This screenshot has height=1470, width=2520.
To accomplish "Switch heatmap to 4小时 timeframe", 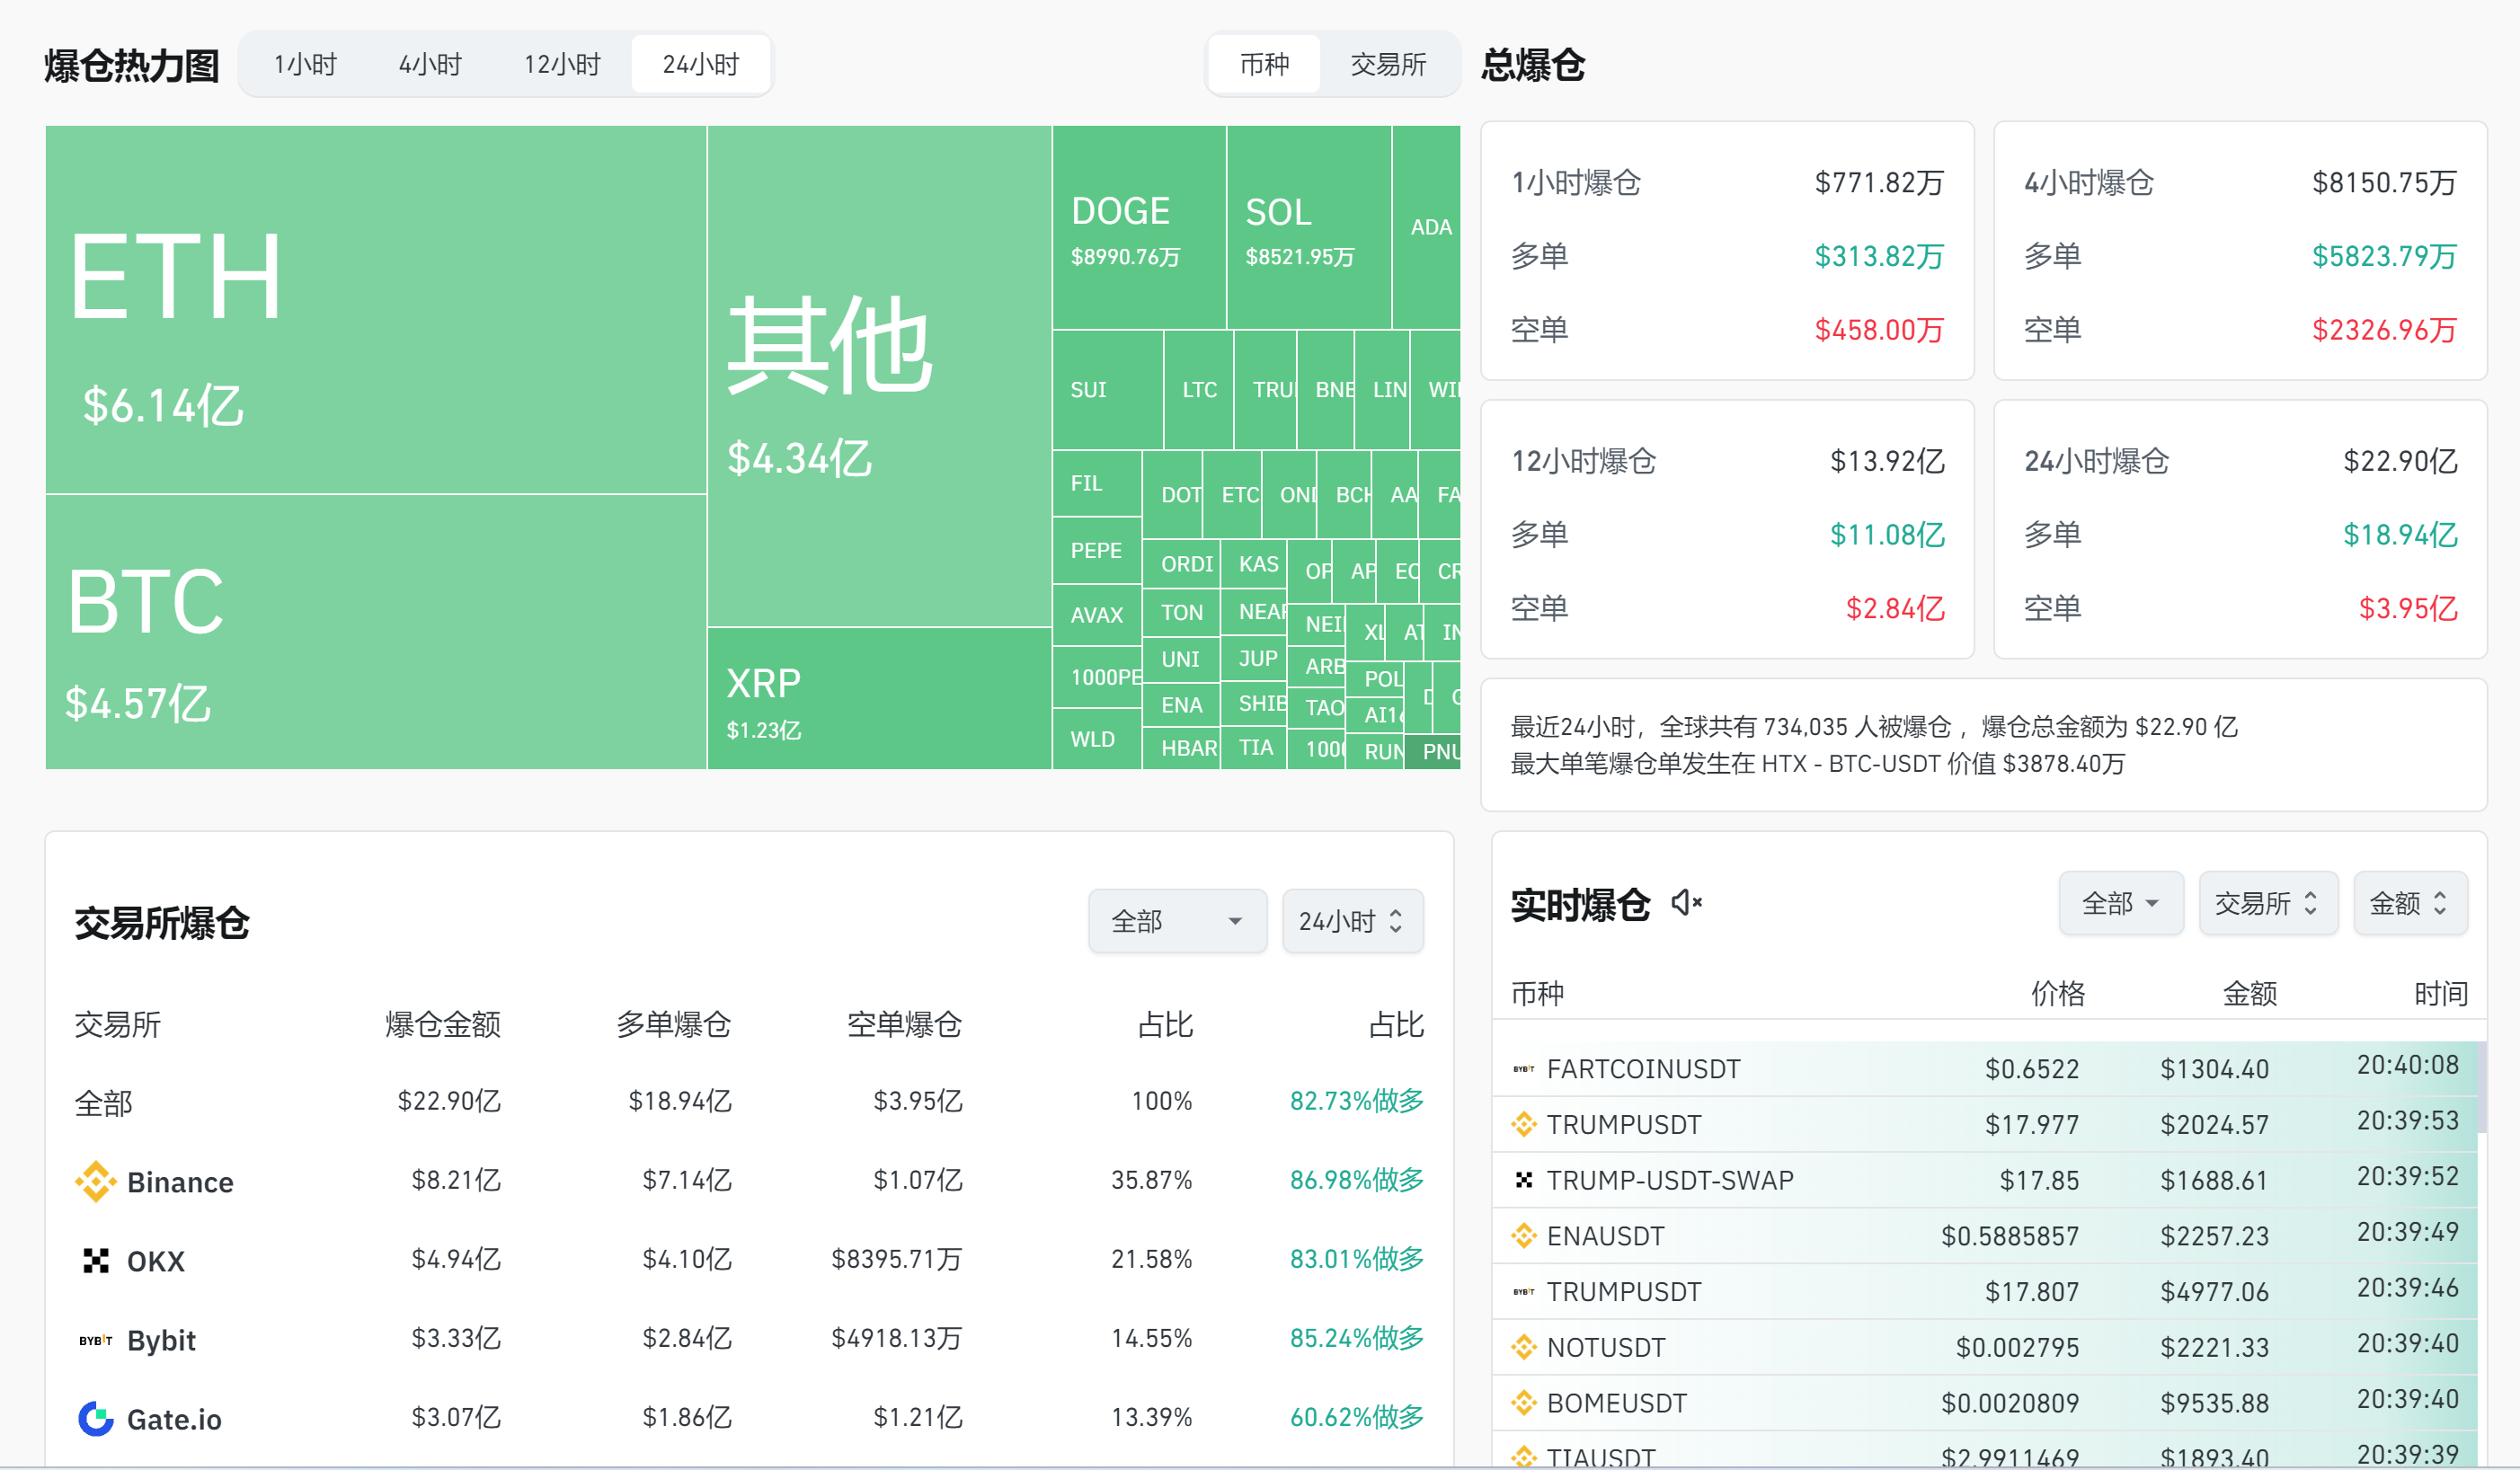I will click(430, 65).
